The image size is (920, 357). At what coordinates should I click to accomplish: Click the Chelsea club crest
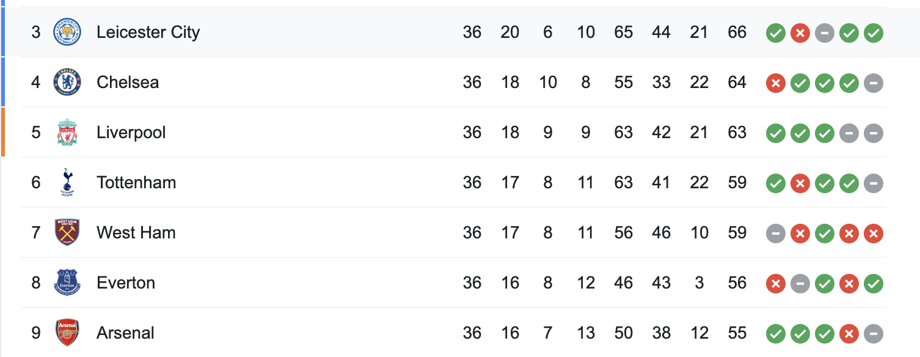[67, 82]
